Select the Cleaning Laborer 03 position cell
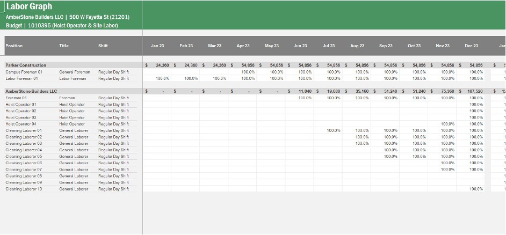The image size is (506, 235). click(x=24, y=143)
